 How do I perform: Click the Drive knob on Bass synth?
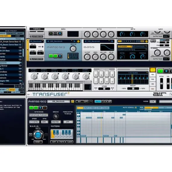[111, 57]
